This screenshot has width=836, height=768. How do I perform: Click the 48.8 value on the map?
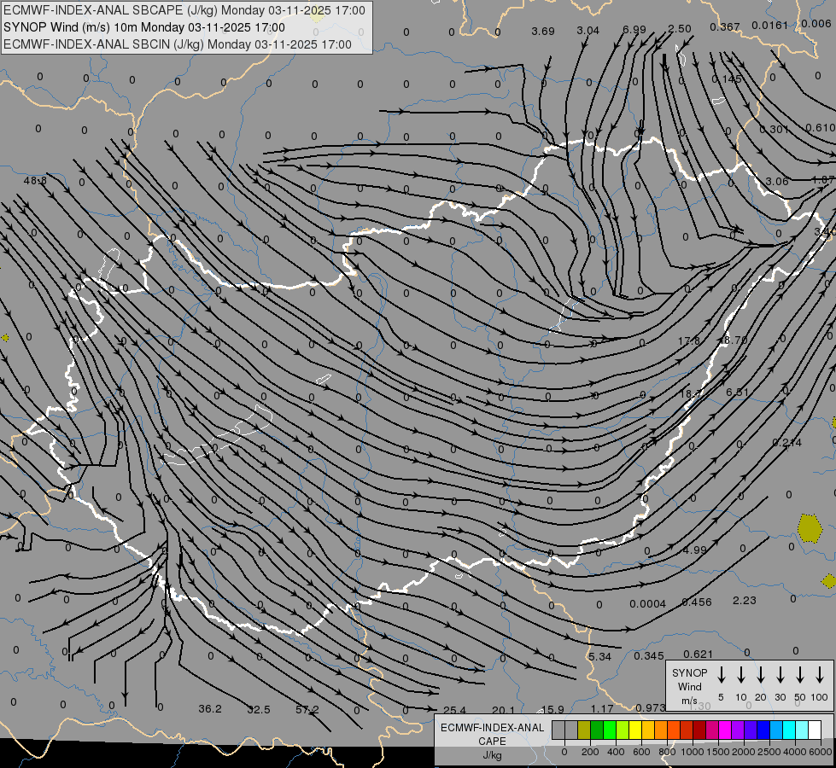pyautogui.click(x=35, y=181)
